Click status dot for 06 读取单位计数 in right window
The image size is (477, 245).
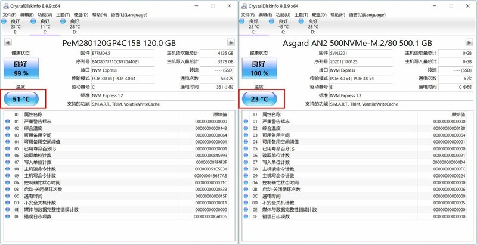[x=246, y=156]
